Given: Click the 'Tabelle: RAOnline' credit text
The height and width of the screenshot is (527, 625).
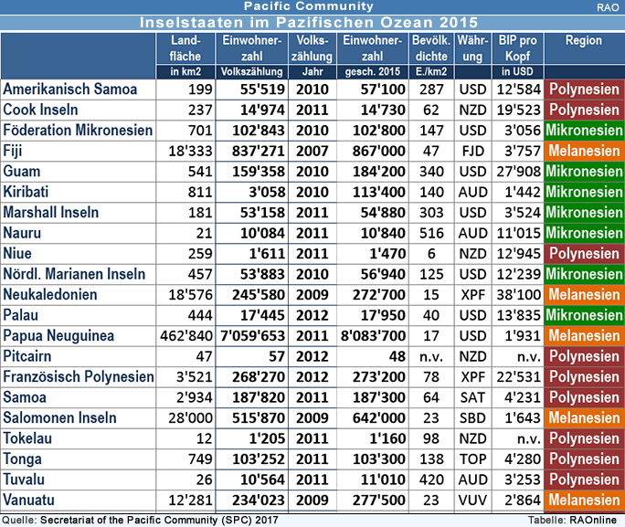Looking at the screenshot, I should (574, 520).
